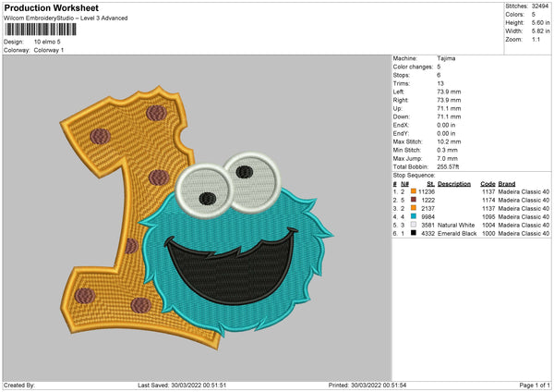This screenshot has height=392, width=554.
Task: Click the trims value '13'
Action: pyautogui.click(x=440, y=83)
